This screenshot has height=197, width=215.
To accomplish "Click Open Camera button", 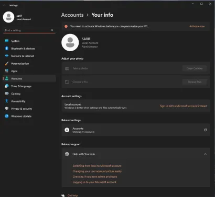I will point(195,68).
